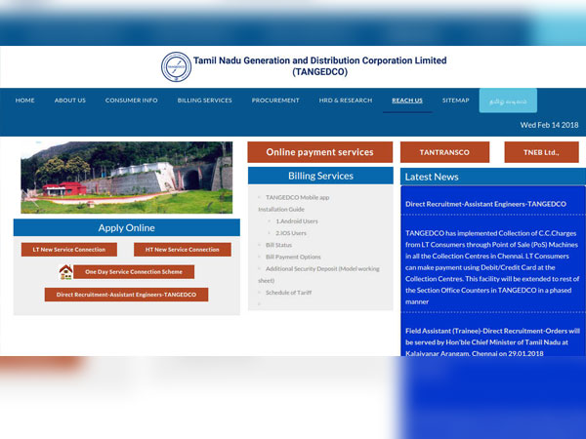Screen dimensions: 586x439
Task: Select the REACH US tab
Action: (x=407, y=100)
